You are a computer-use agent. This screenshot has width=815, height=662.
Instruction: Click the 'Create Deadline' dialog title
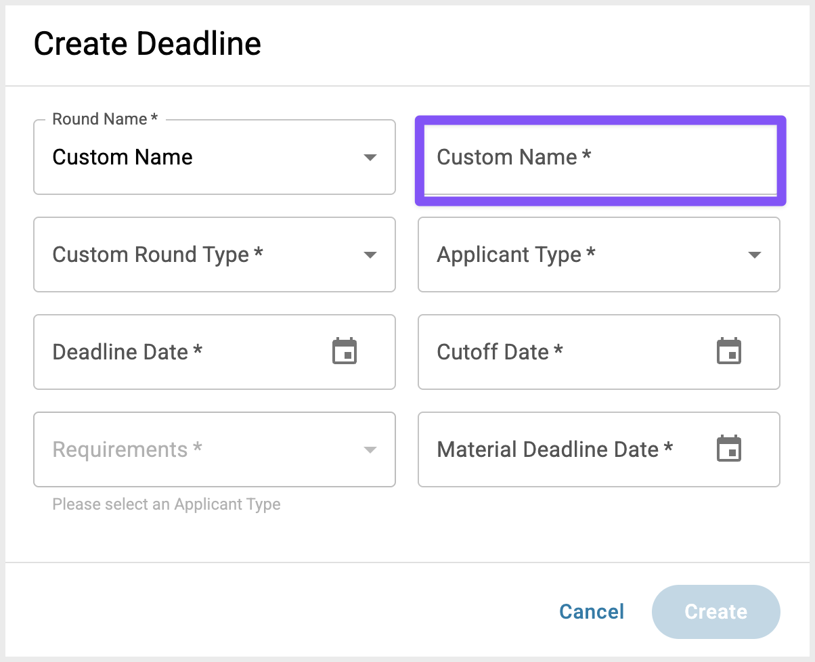148,44
